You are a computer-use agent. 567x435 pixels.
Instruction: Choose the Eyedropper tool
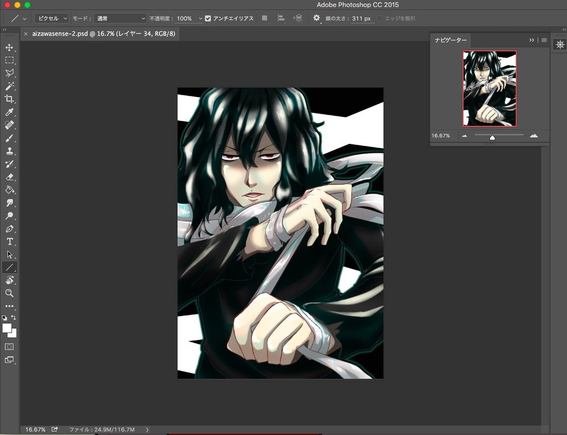[9, 112]
